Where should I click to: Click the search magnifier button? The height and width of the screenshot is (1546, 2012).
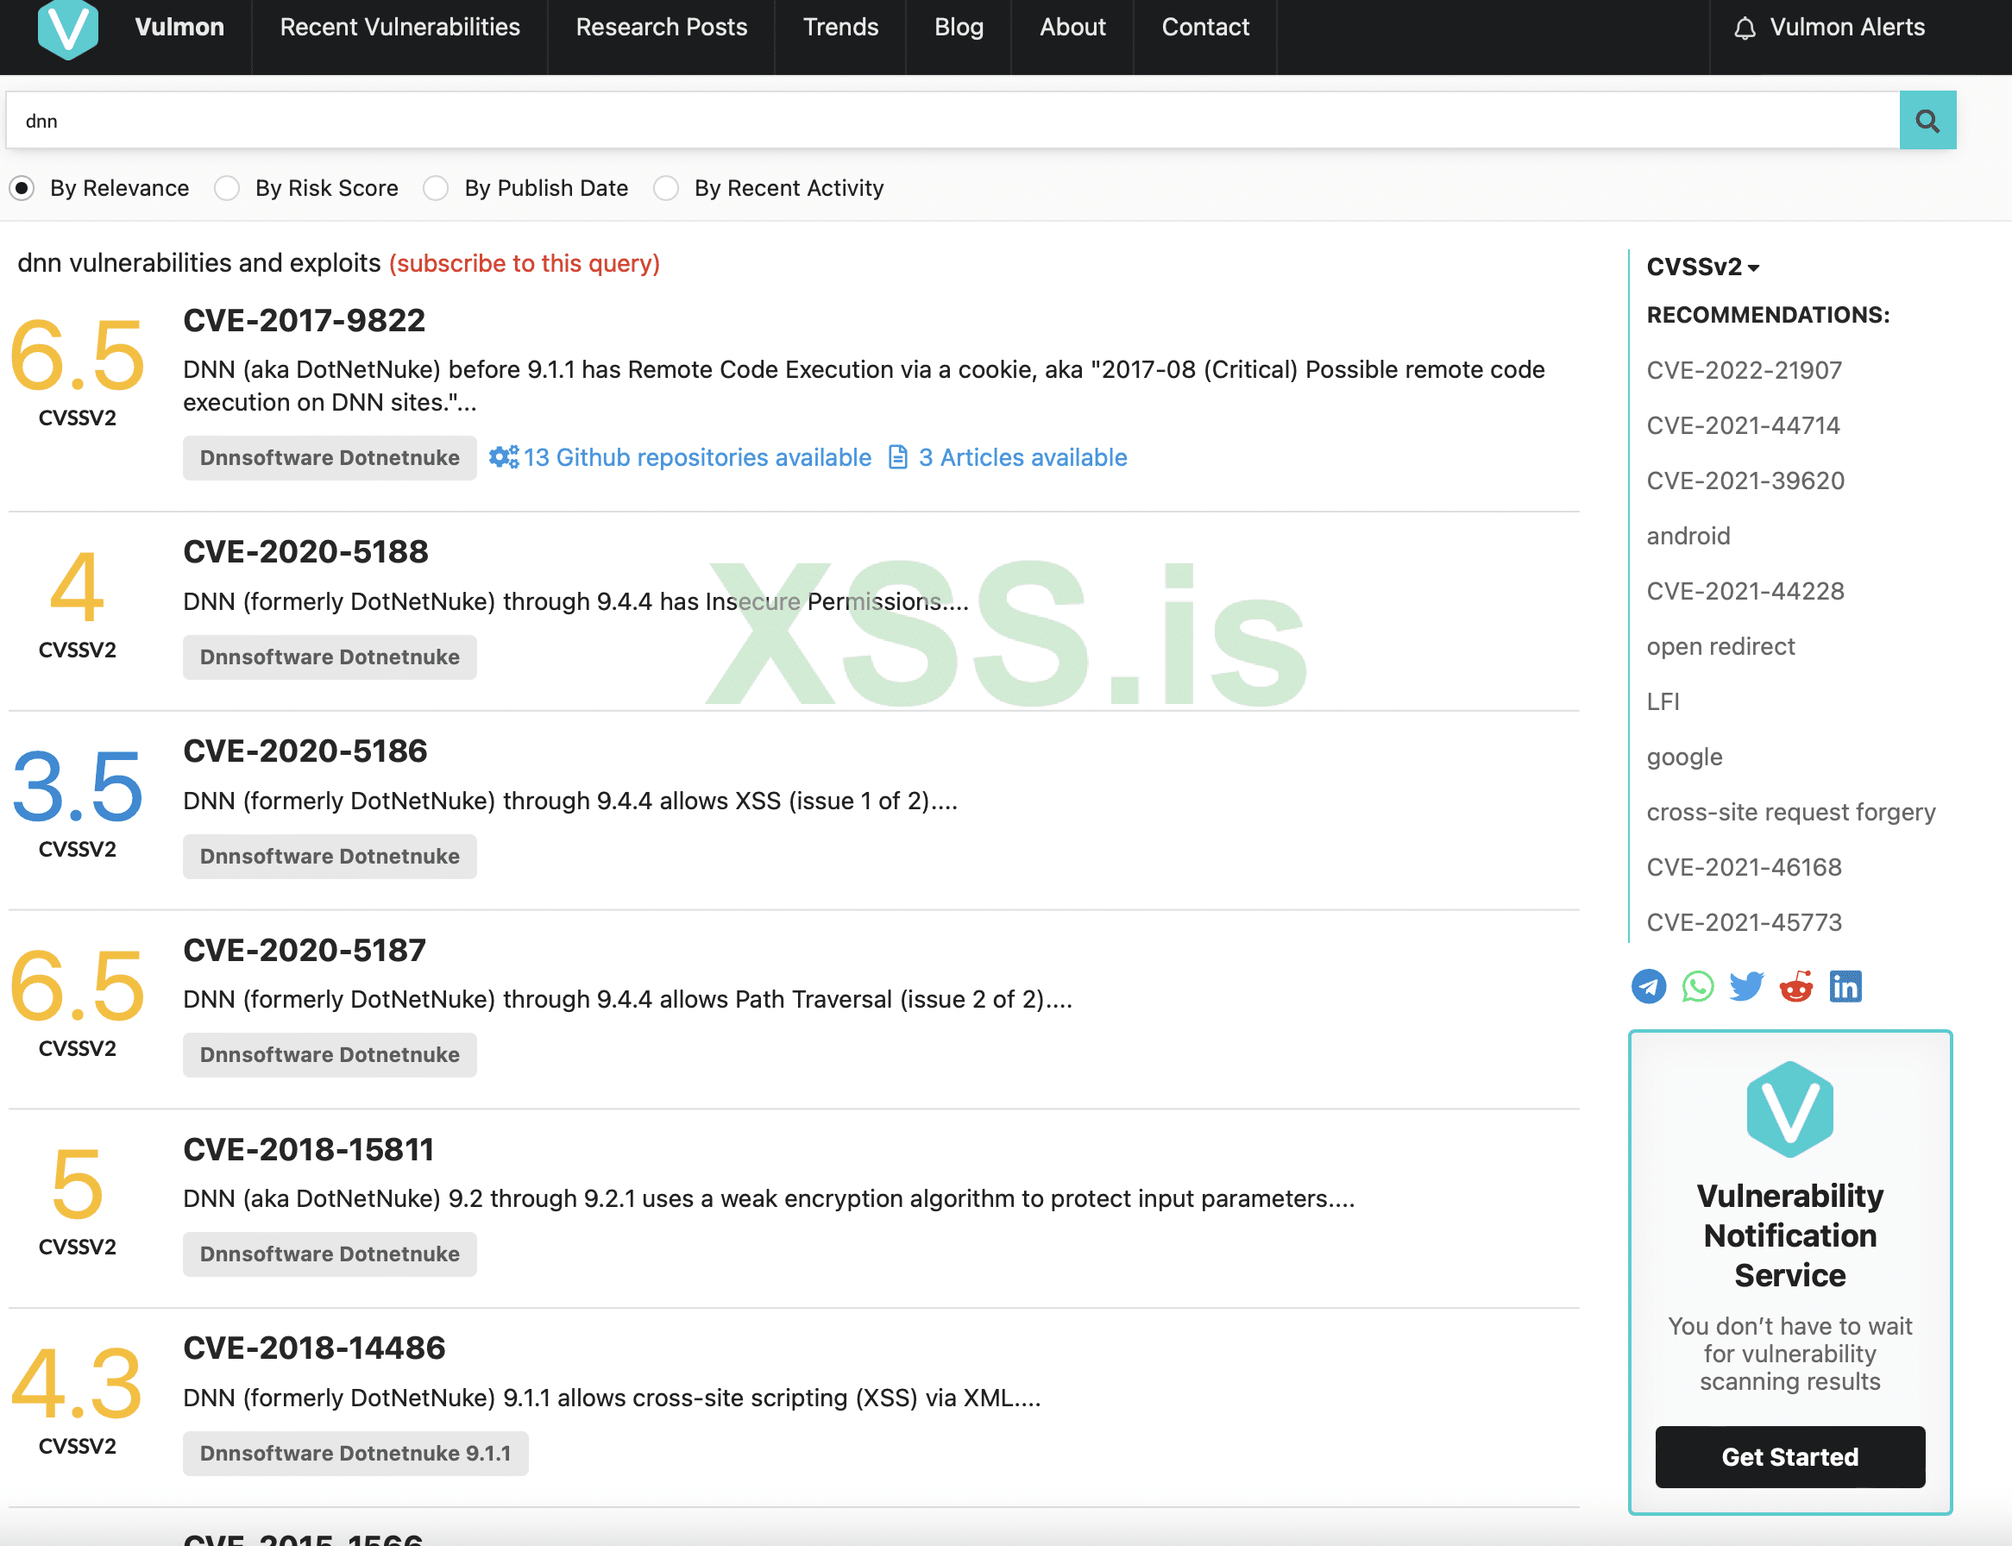[1927, 121]
